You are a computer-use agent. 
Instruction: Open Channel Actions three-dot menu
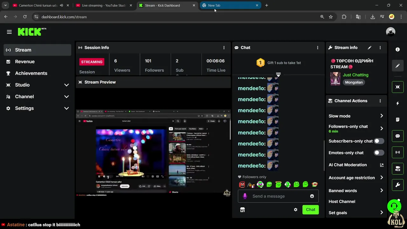tap(380, 101)
